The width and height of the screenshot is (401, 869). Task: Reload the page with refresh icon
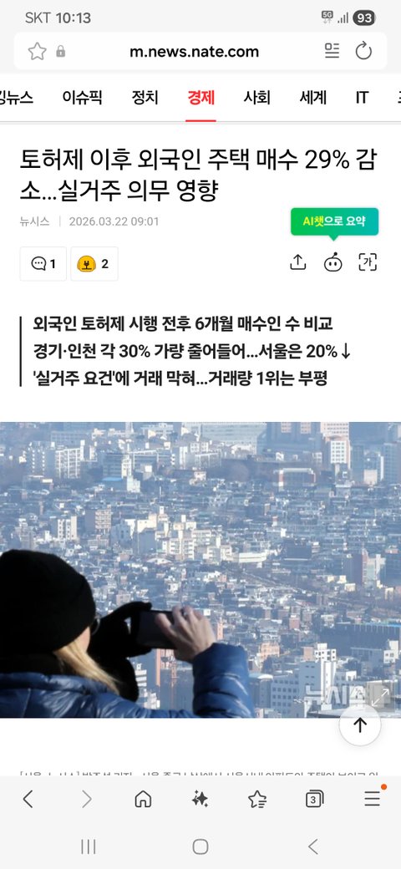[x=363, y=52]
